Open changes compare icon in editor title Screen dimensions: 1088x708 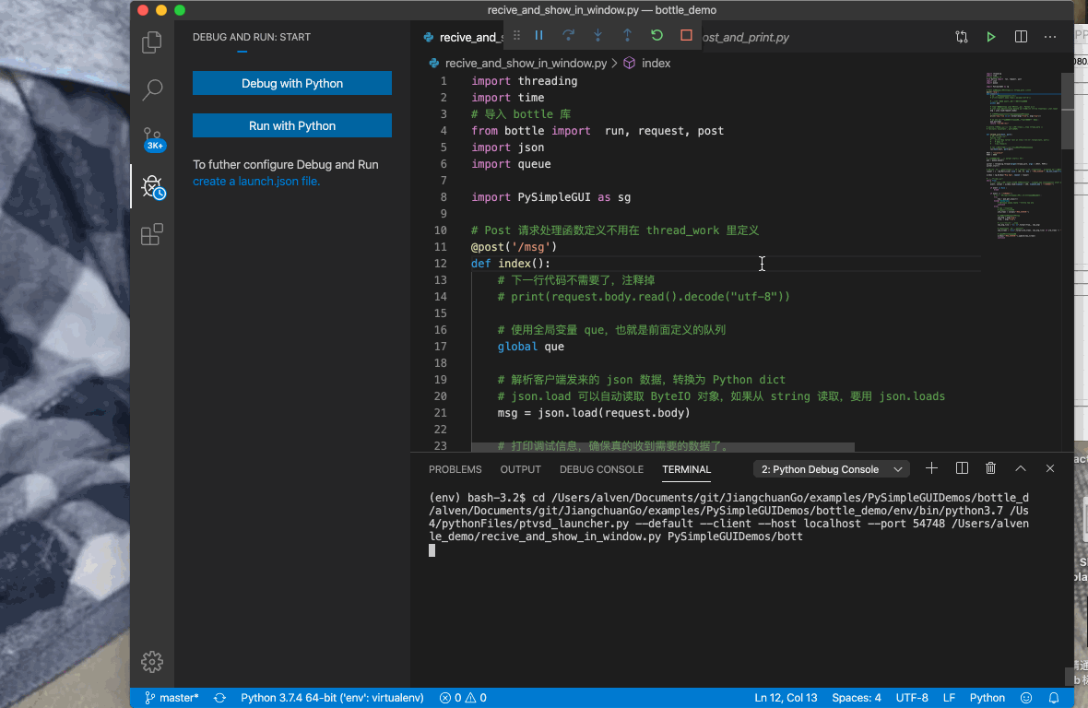[962, 37]
